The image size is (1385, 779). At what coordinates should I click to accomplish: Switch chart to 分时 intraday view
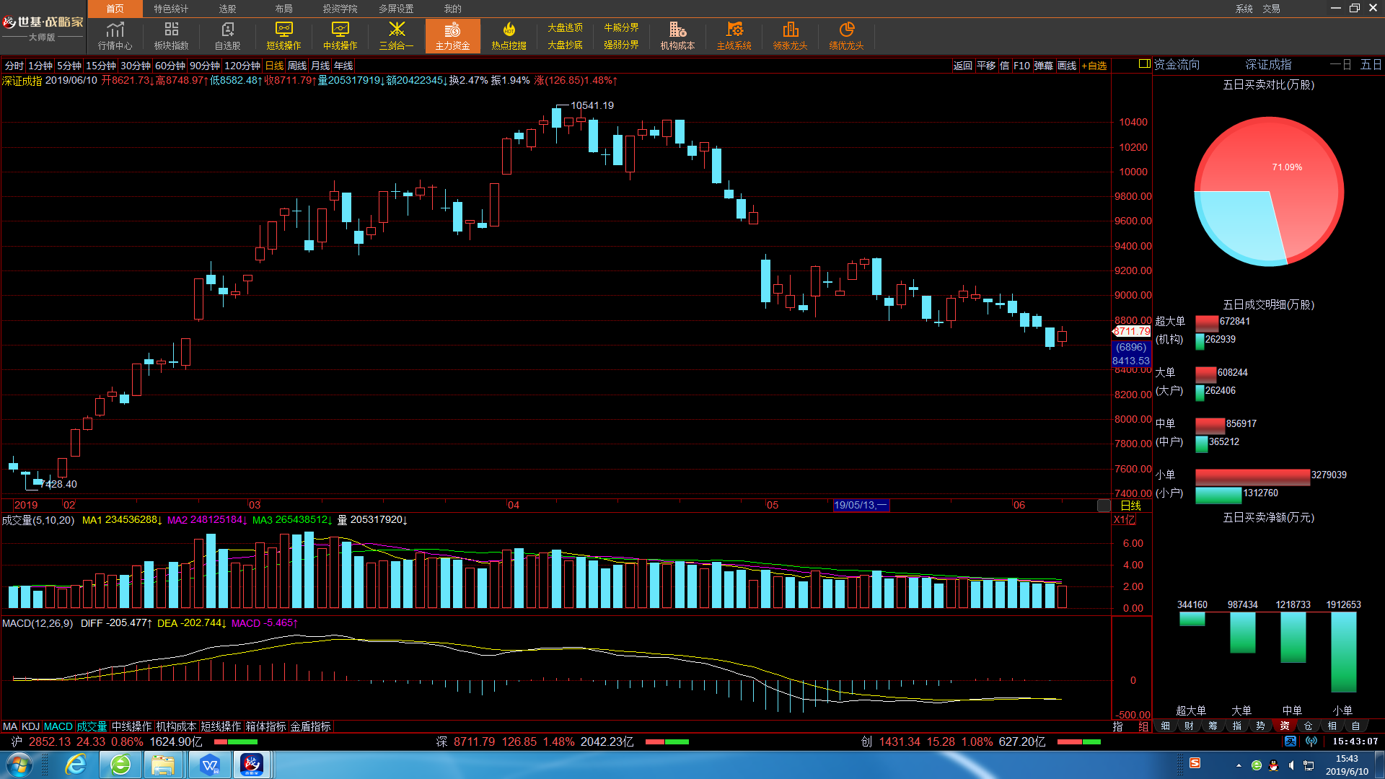click(14, 66)
